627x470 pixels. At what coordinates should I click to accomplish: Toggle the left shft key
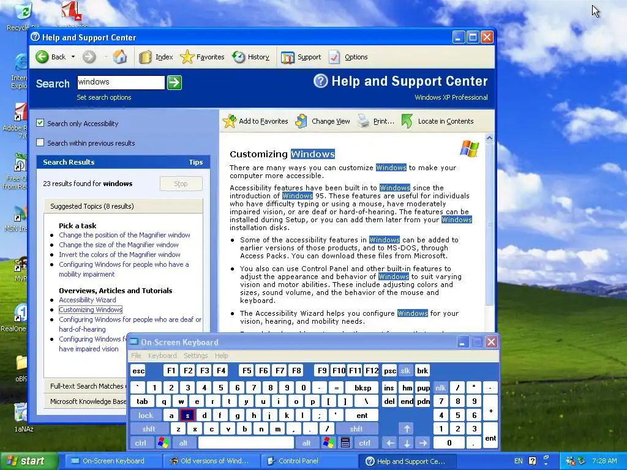click(149, 429)
